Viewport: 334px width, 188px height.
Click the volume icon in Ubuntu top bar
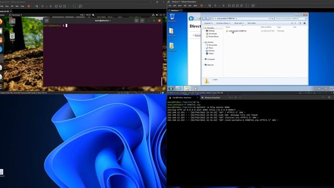157,15
